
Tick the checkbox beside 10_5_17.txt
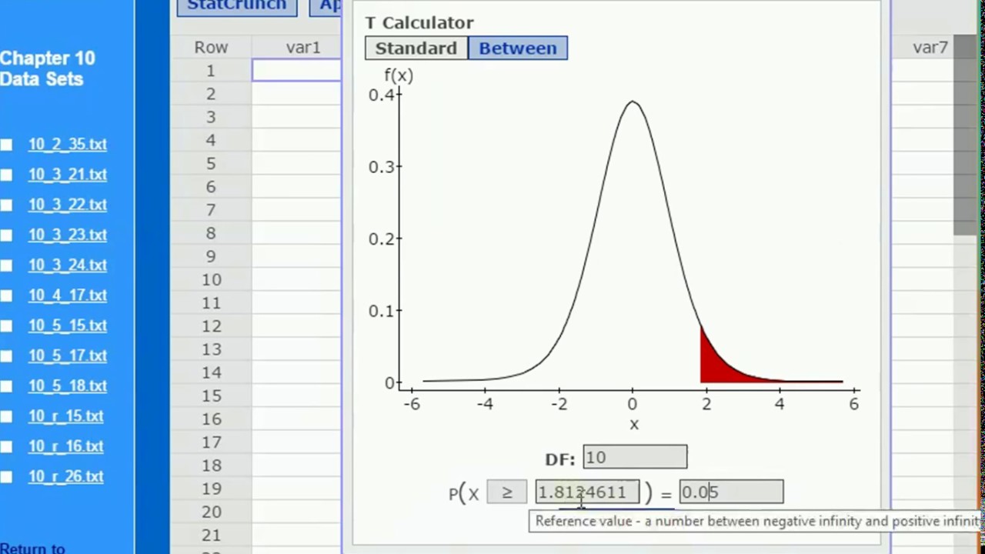pyautogui.click(x=6, y=355)
